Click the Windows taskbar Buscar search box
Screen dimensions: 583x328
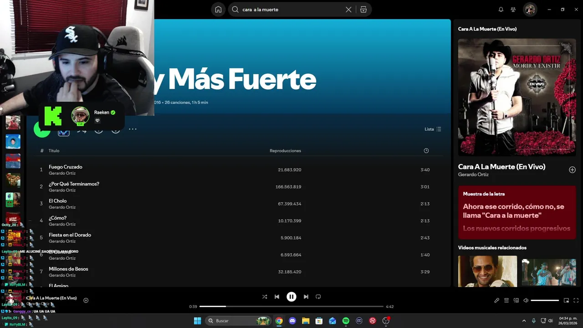[x=239, y=321]
